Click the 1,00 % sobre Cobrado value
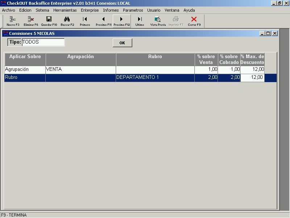Image resolution: width=290 pixels, height=218 pixels. coord(229,69)
